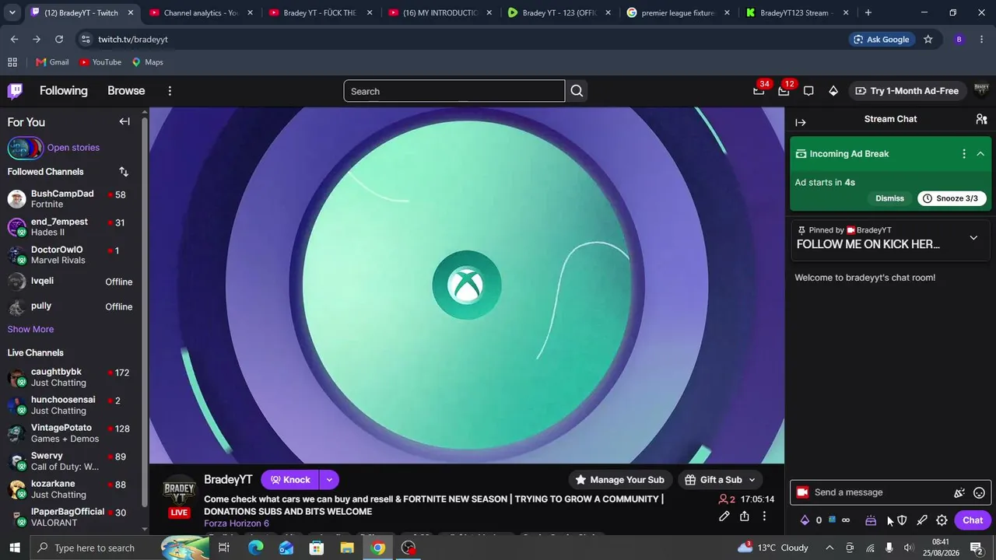Viewport: 996px width, 560px height.
Task: Open File Explorer from the taskbar
Action: (347, 548)
